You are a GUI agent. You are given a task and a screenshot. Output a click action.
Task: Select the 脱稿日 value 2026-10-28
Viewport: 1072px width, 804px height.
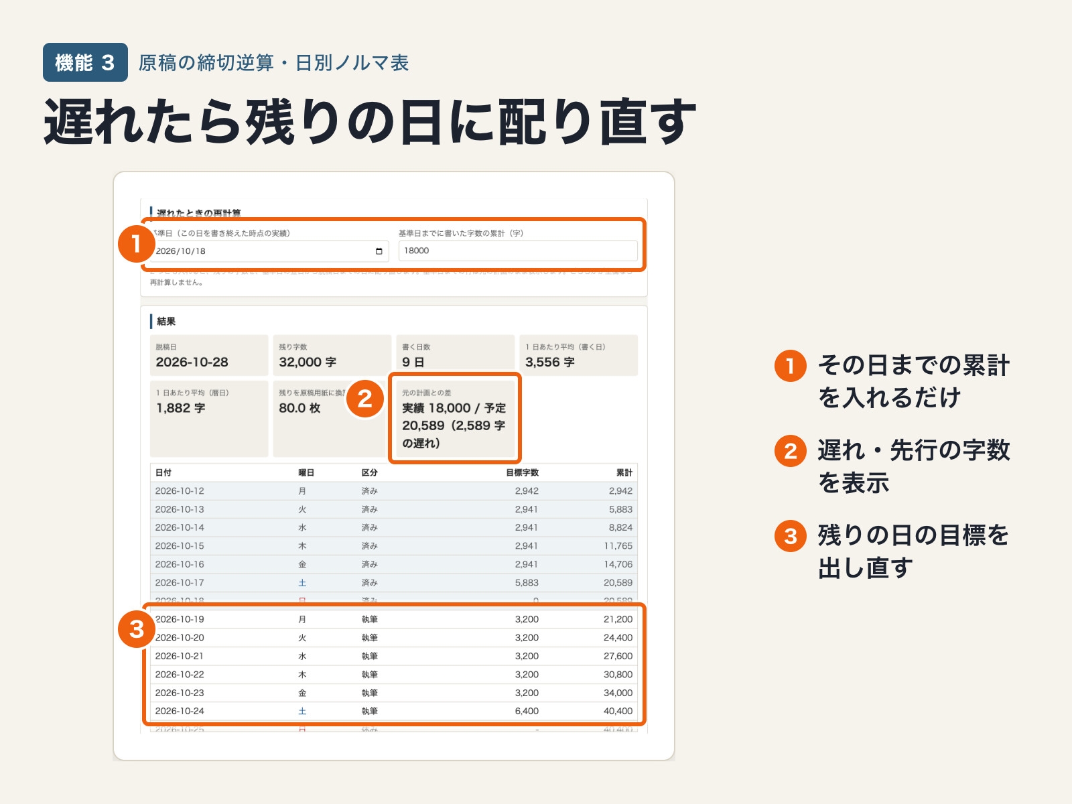point(192,362)
